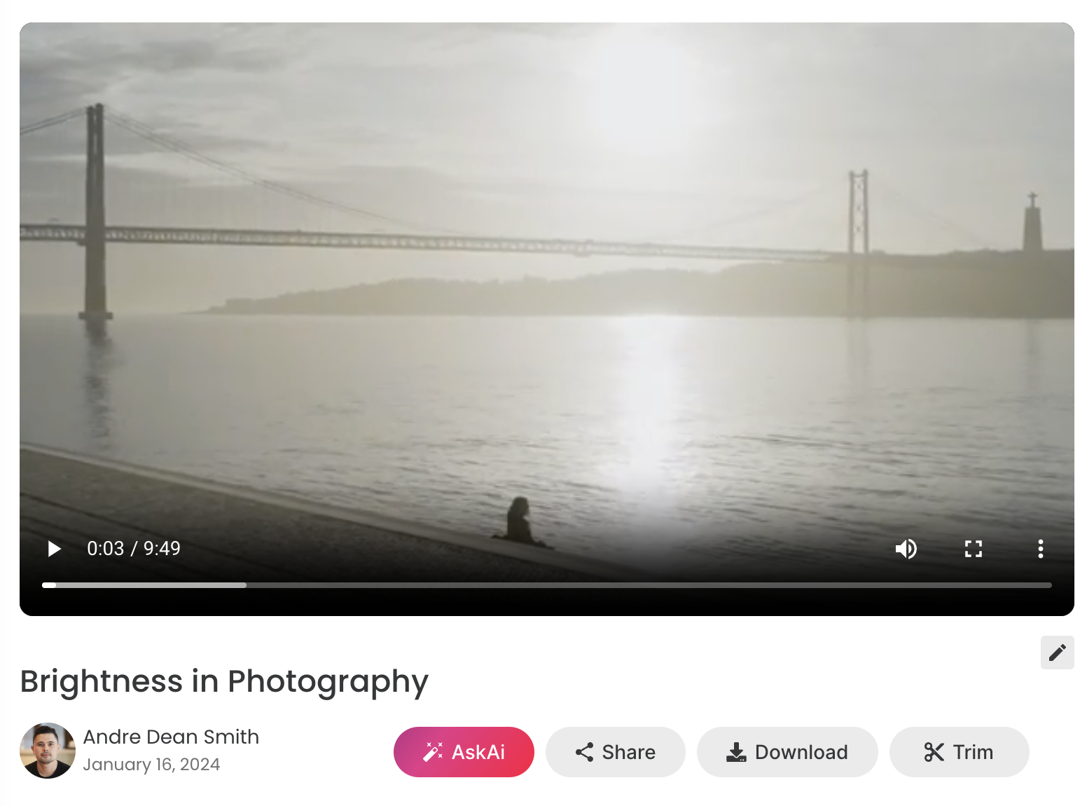
Task: Enter fullscreen mode
Action: [x=973, y=549]
